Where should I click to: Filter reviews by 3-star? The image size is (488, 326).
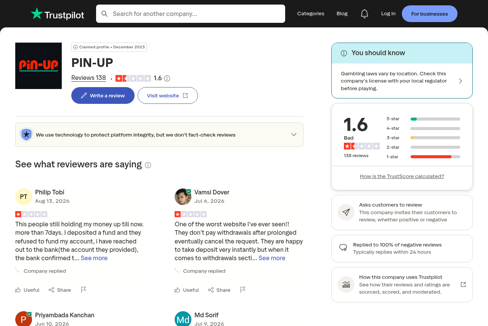pyautogui.click(x=423, y=138)
